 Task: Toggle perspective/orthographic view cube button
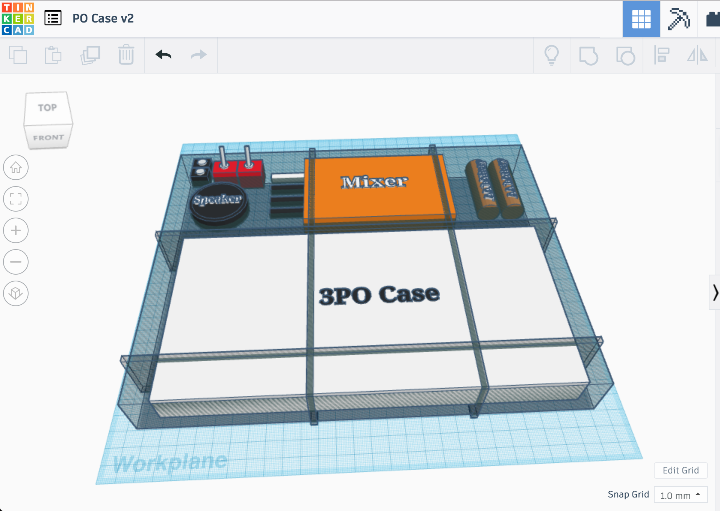[x=16, y=293]
